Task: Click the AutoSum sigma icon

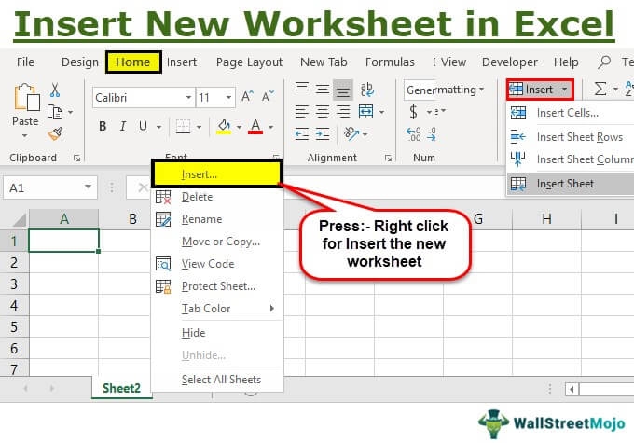Action: [600, 90]
